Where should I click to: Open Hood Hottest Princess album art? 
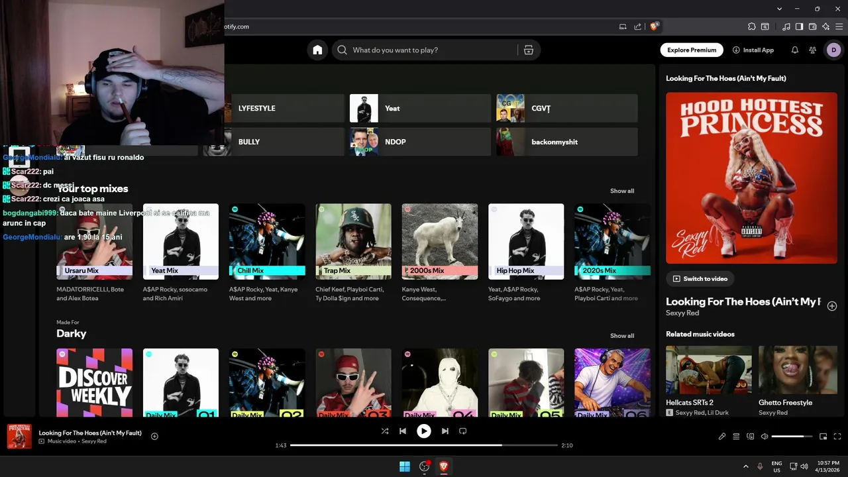[x=751, y=178]
